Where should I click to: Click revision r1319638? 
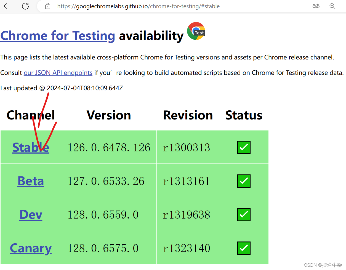tap(187, 215)
